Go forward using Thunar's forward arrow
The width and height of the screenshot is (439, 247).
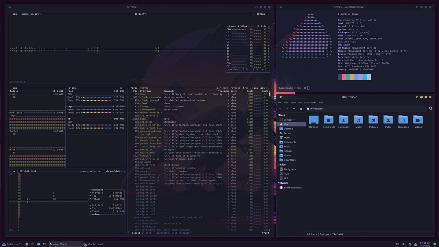pyautogui.click(x=287, y=109)
